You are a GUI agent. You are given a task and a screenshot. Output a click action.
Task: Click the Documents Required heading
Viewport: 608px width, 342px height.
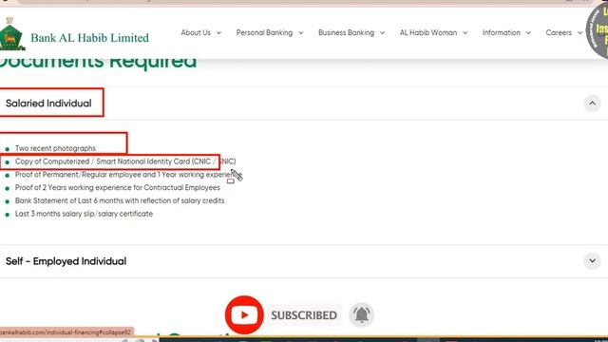pos(98,63)
